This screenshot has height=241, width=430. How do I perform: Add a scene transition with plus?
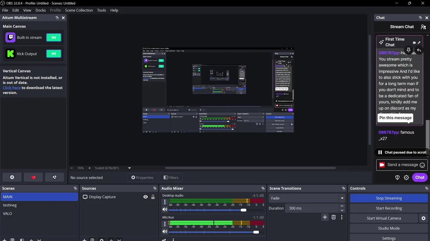(325, 217)
